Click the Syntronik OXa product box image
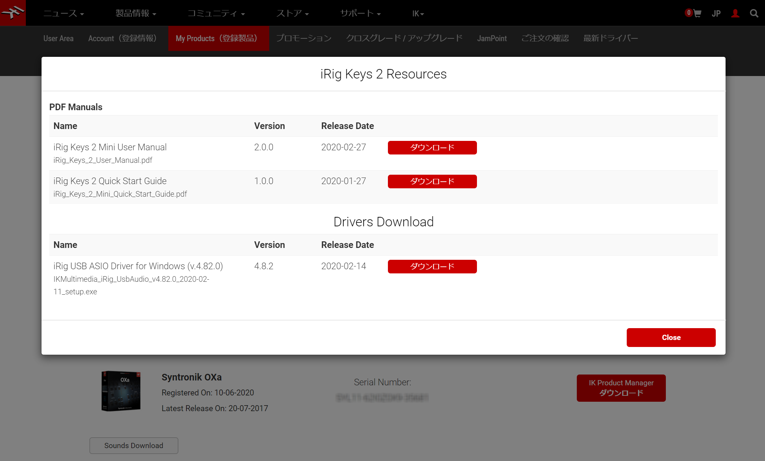 [121, 391]
